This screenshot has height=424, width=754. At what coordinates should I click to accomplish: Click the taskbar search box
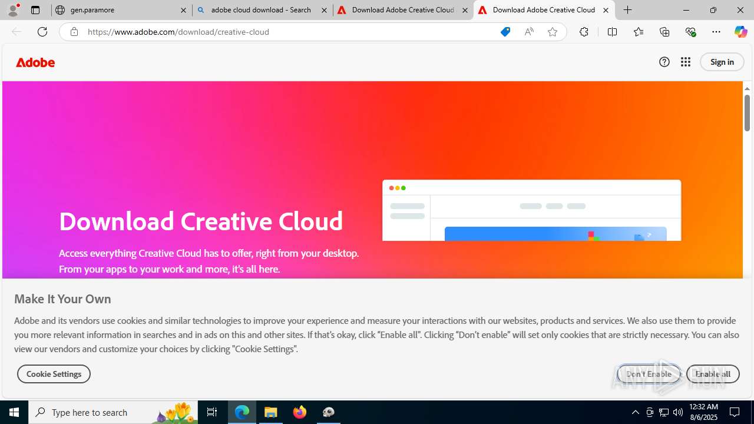[113, 412]
